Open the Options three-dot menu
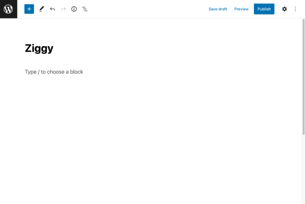 click(295, 9)
